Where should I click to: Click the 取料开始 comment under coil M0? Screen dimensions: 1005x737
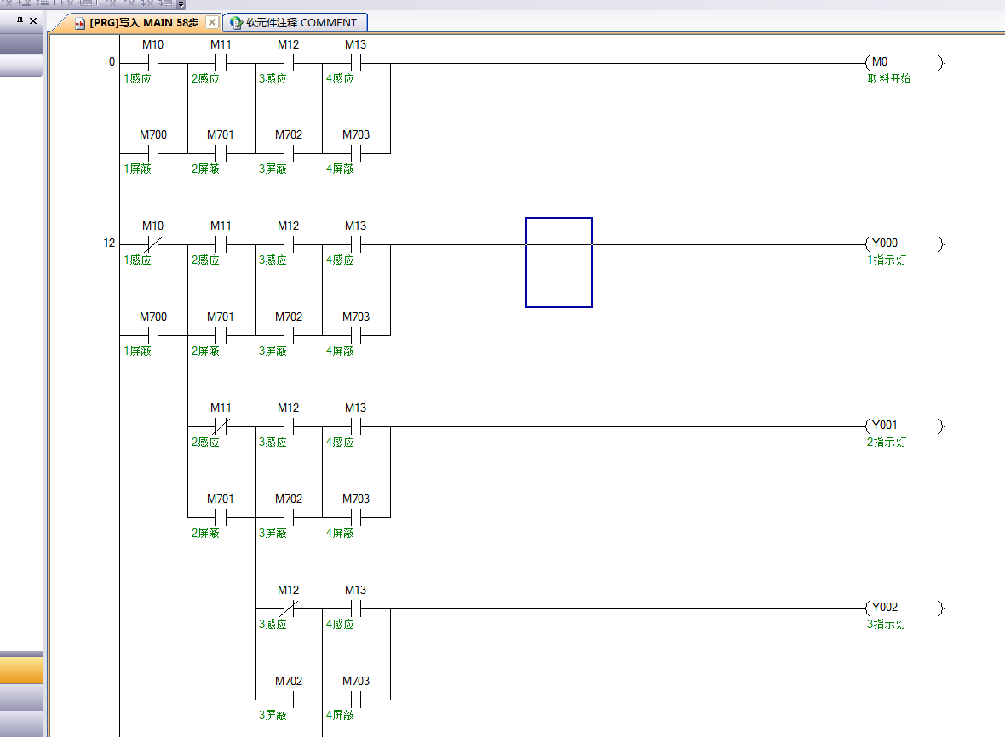889,79
